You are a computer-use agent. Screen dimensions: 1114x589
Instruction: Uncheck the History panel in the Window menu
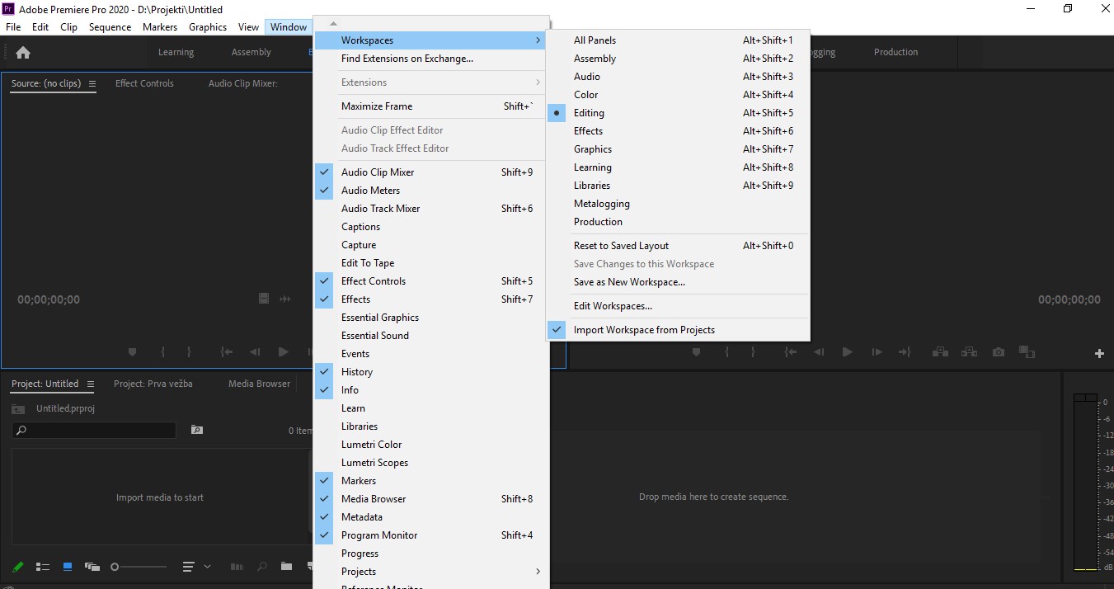[x=431, y=372]
